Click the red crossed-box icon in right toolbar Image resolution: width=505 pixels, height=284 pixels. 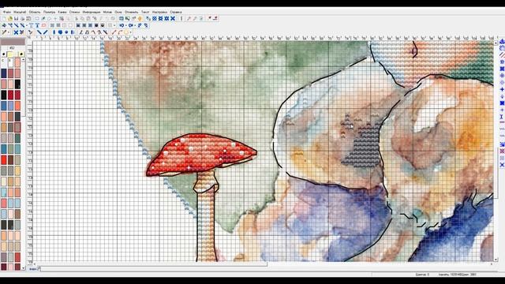pos(502,151)
